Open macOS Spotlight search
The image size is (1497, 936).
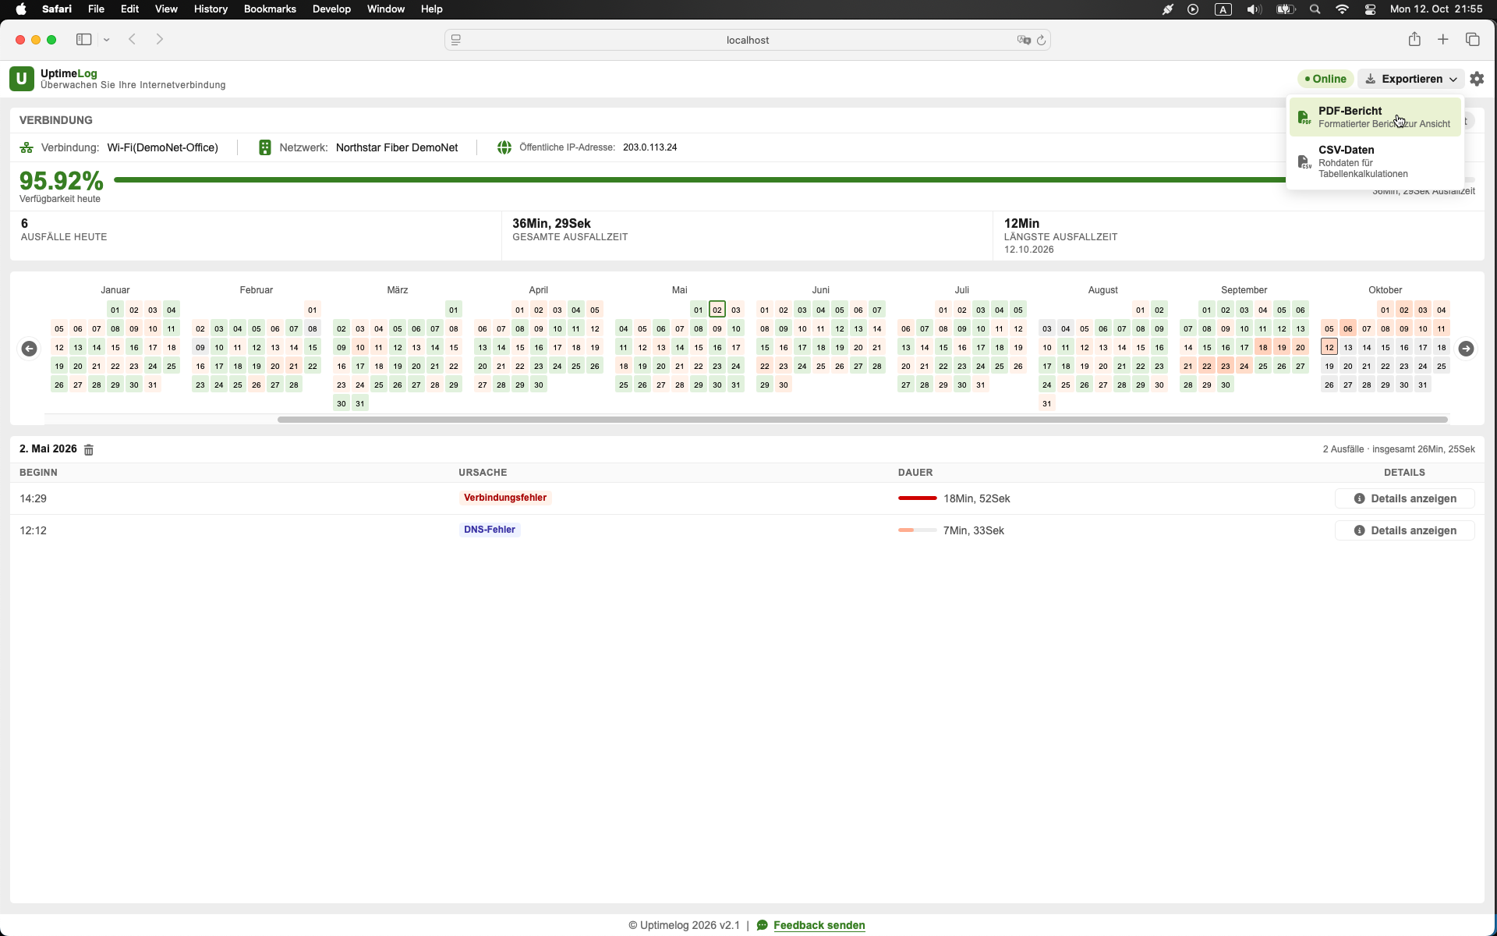tap(1315, 9)
